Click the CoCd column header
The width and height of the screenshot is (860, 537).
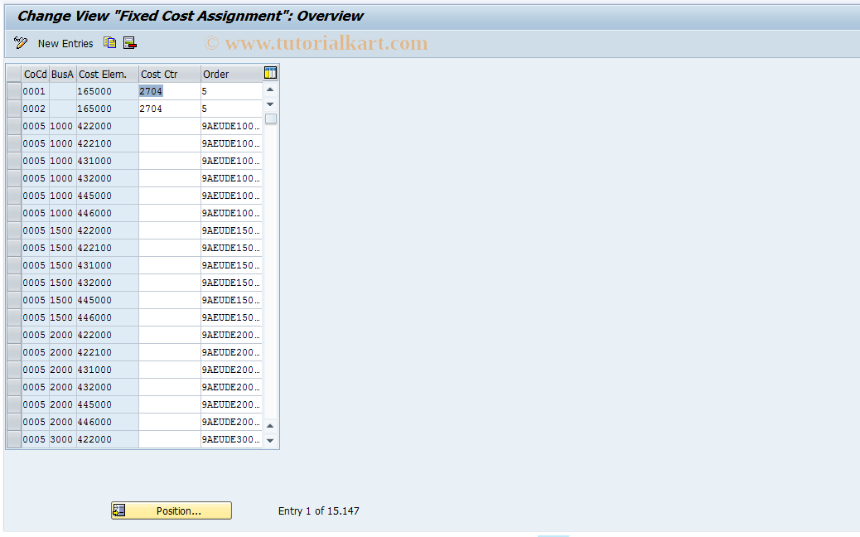pyautogui.click(x=36, y=74)
